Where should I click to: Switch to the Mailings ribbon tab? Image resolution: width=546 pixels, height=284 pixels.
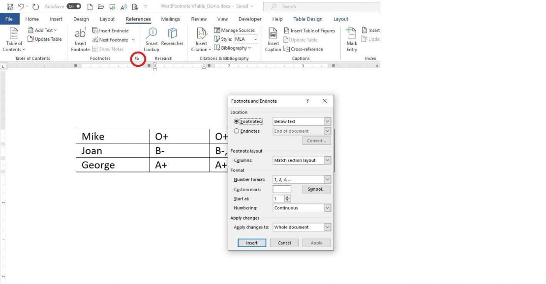[x=170, y=19]
